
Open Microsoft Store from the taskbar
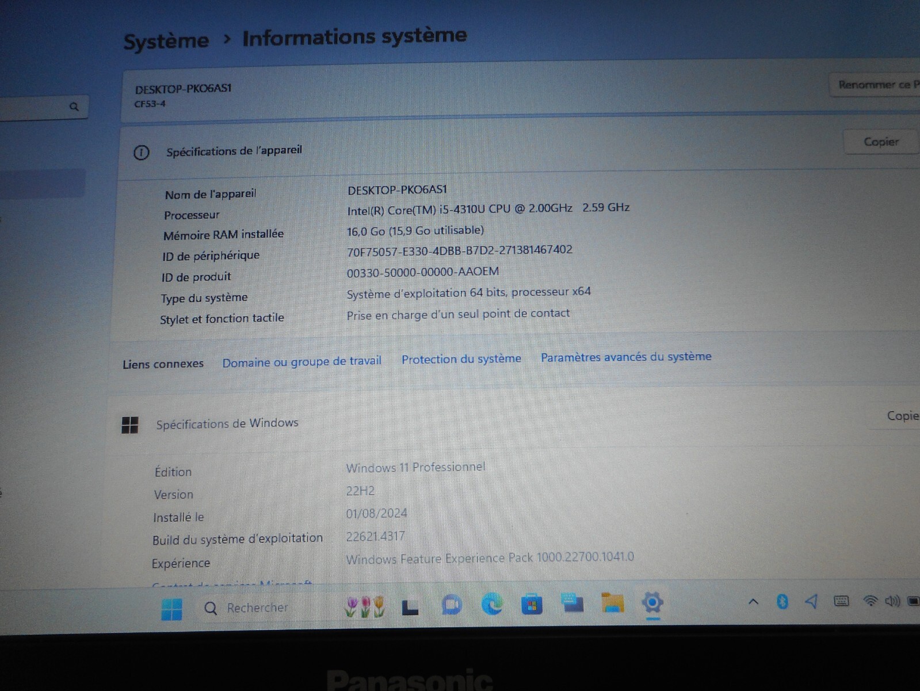(532, 604)
